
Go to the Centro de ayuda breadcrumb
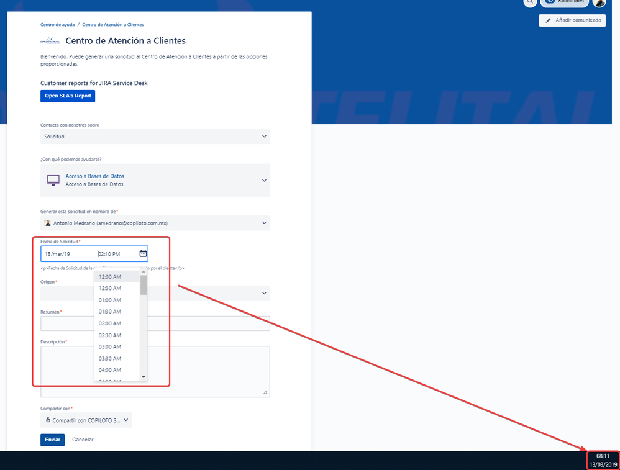pyautogui.click(x=57, y=24)
